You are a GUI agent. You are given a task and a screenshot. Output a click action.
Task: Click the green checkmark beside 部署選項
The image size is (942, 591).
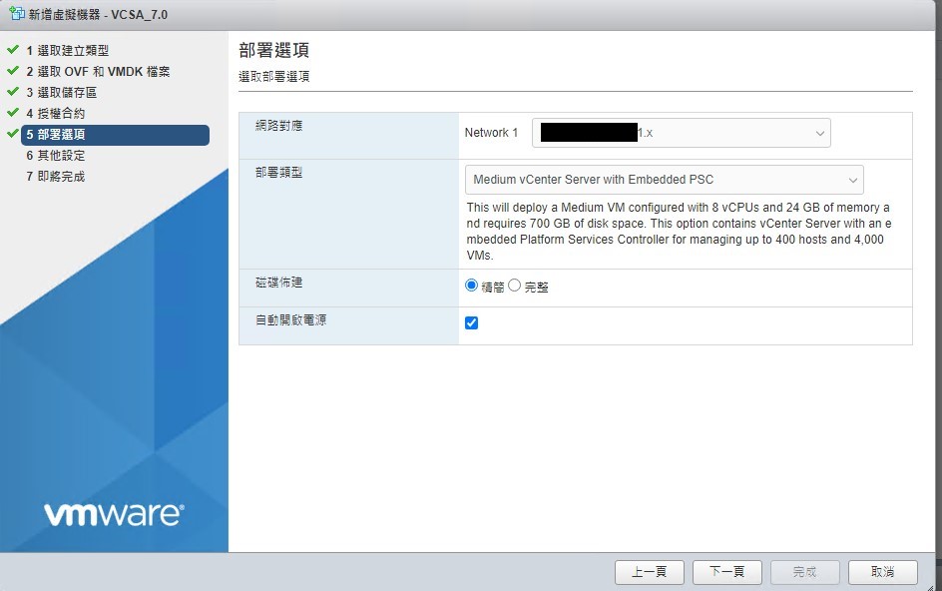coord(13,134)
